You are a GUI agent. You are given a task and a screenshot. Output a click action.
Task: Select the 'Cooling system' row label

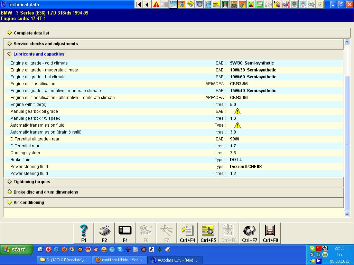pos(25,153)
